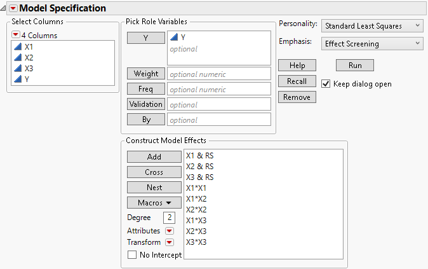Click the Run button
428x269 pixels.
[354, 66]
